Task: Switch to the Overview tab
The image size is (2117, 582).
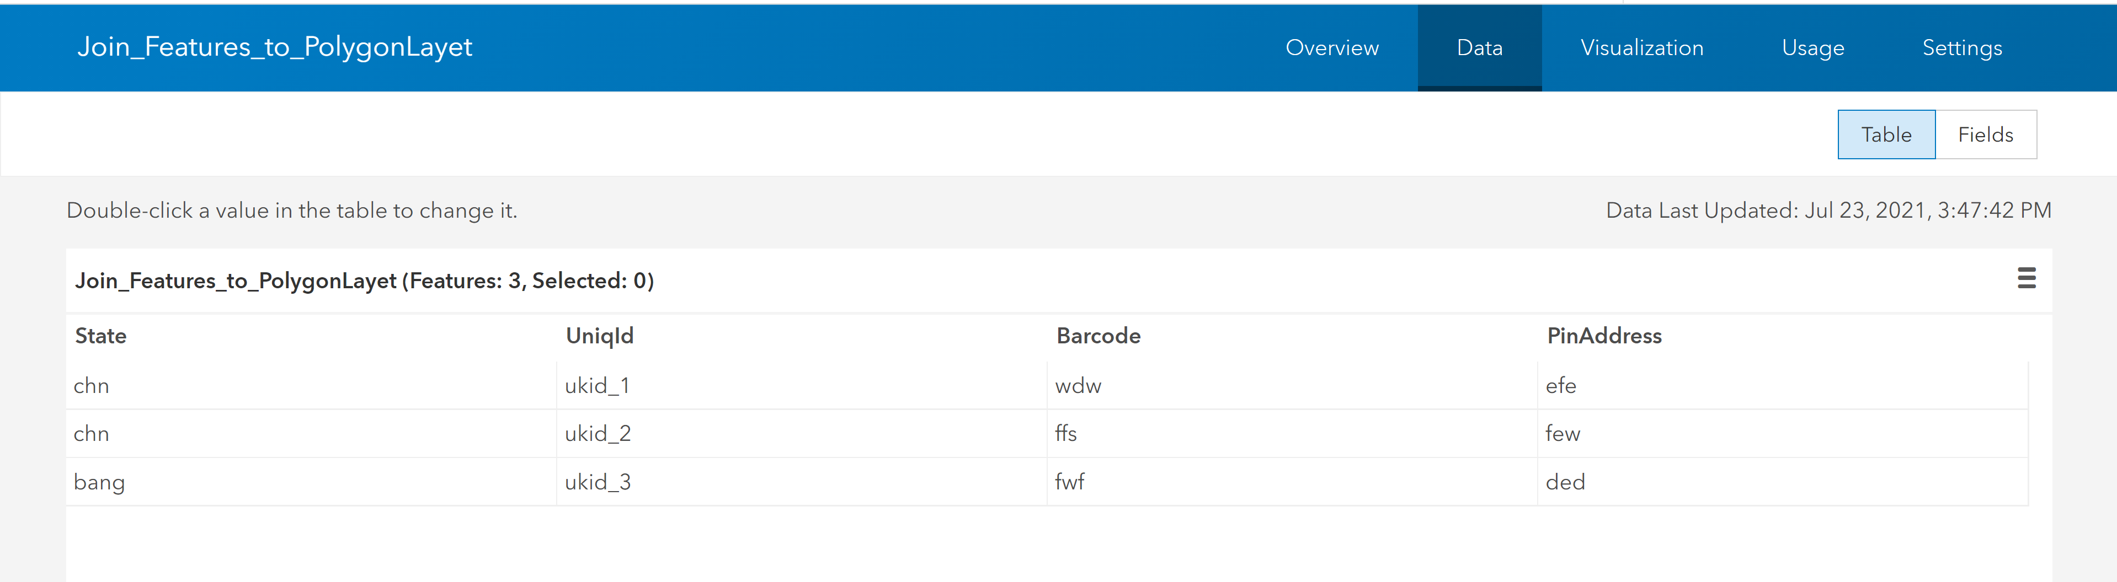Action: click(1331, 47)
